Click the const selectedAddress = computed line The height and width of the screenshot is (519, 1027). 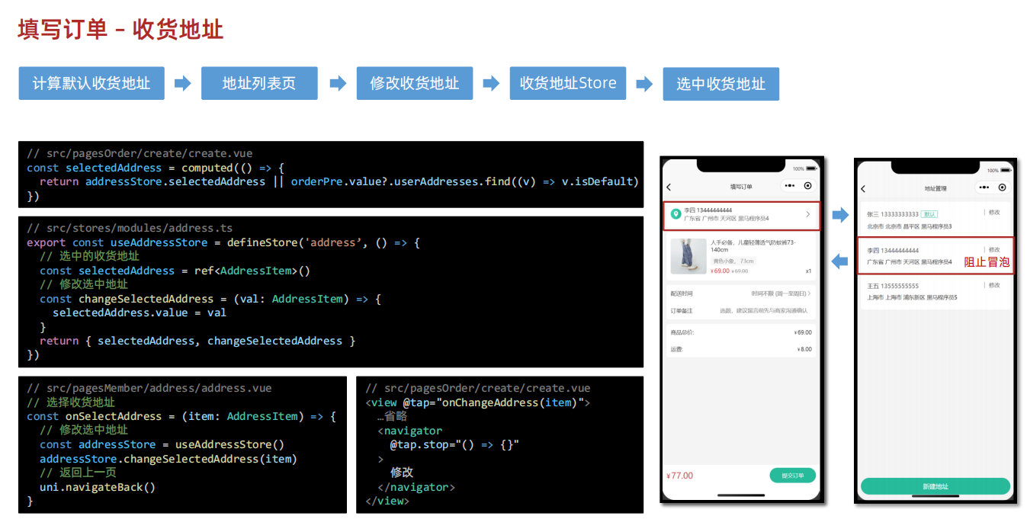[156, 168]
